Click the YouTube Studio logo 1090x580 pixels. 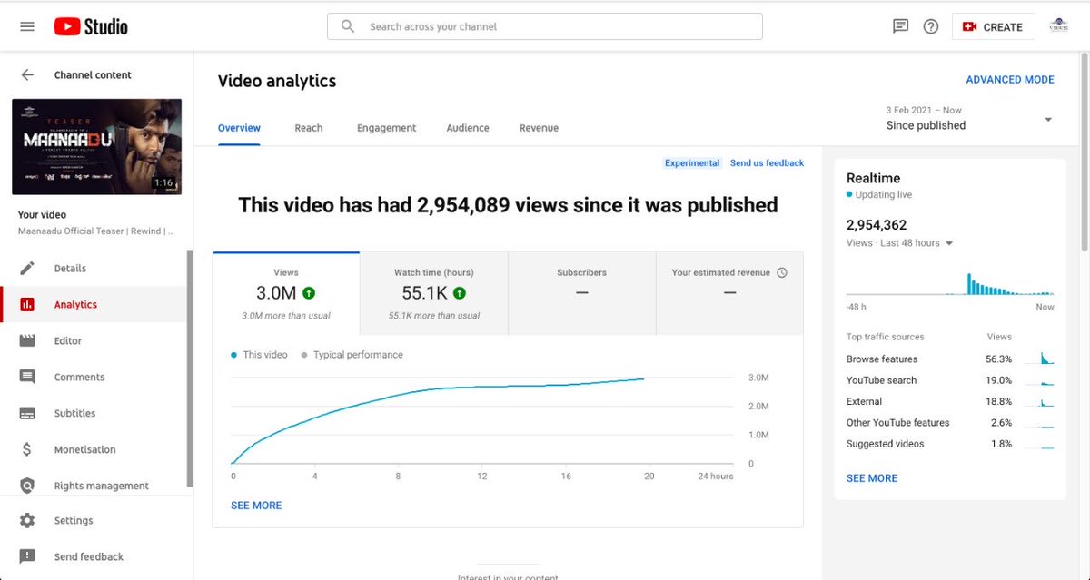click(91, 27)
